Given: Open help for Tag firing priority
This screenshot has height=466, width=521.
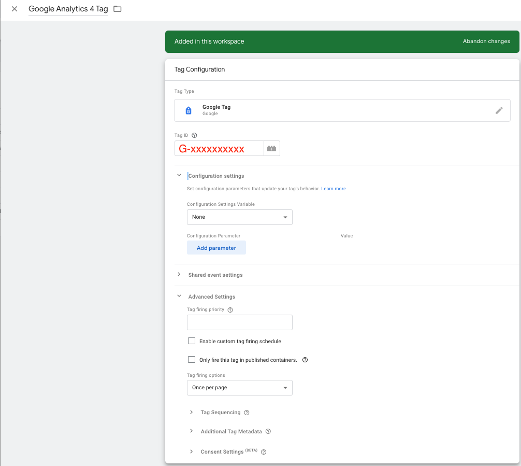Looking at the screenshot, I should pos(230,309).
